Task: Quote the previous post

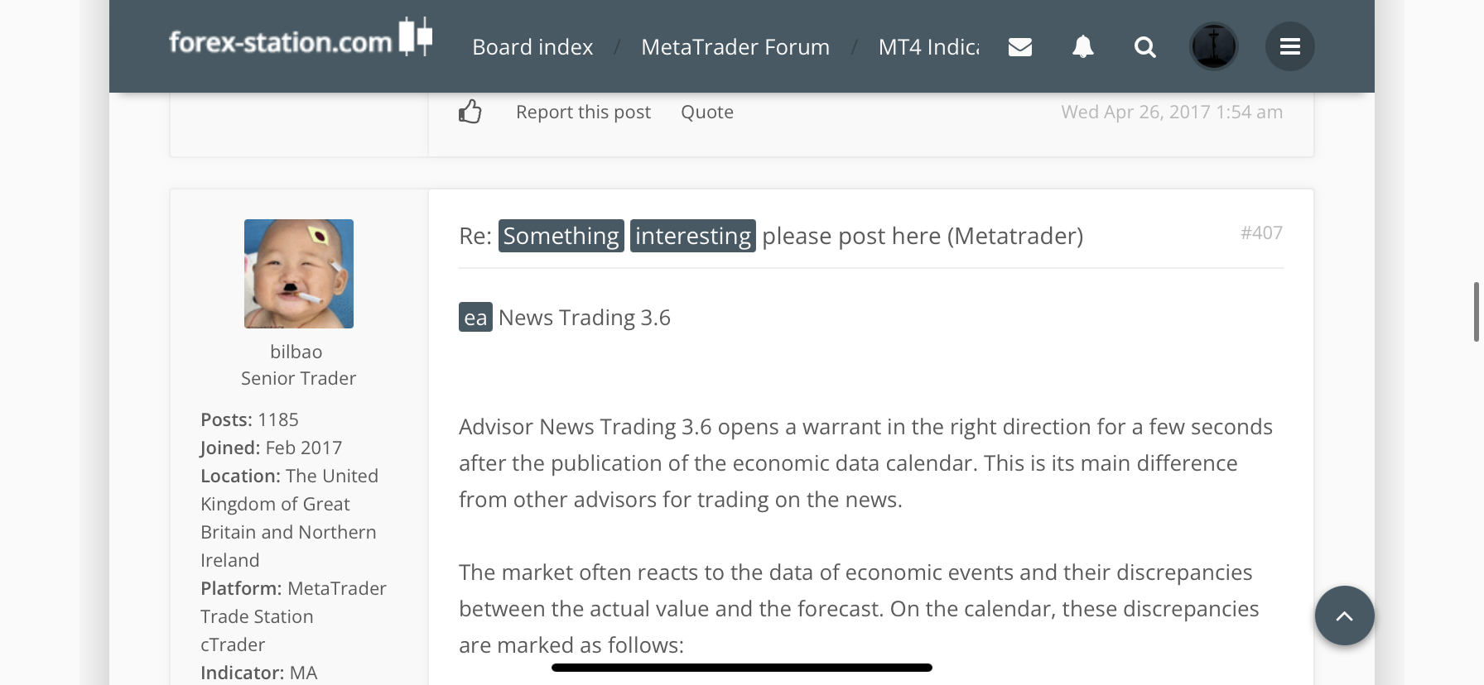Action: click(x=707, y=112)
